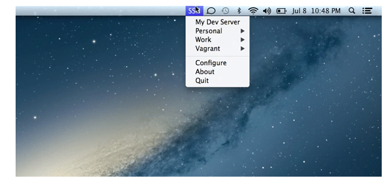Open Spotlight search magnifier icon

pyautogui.click(x=351, y=11)
